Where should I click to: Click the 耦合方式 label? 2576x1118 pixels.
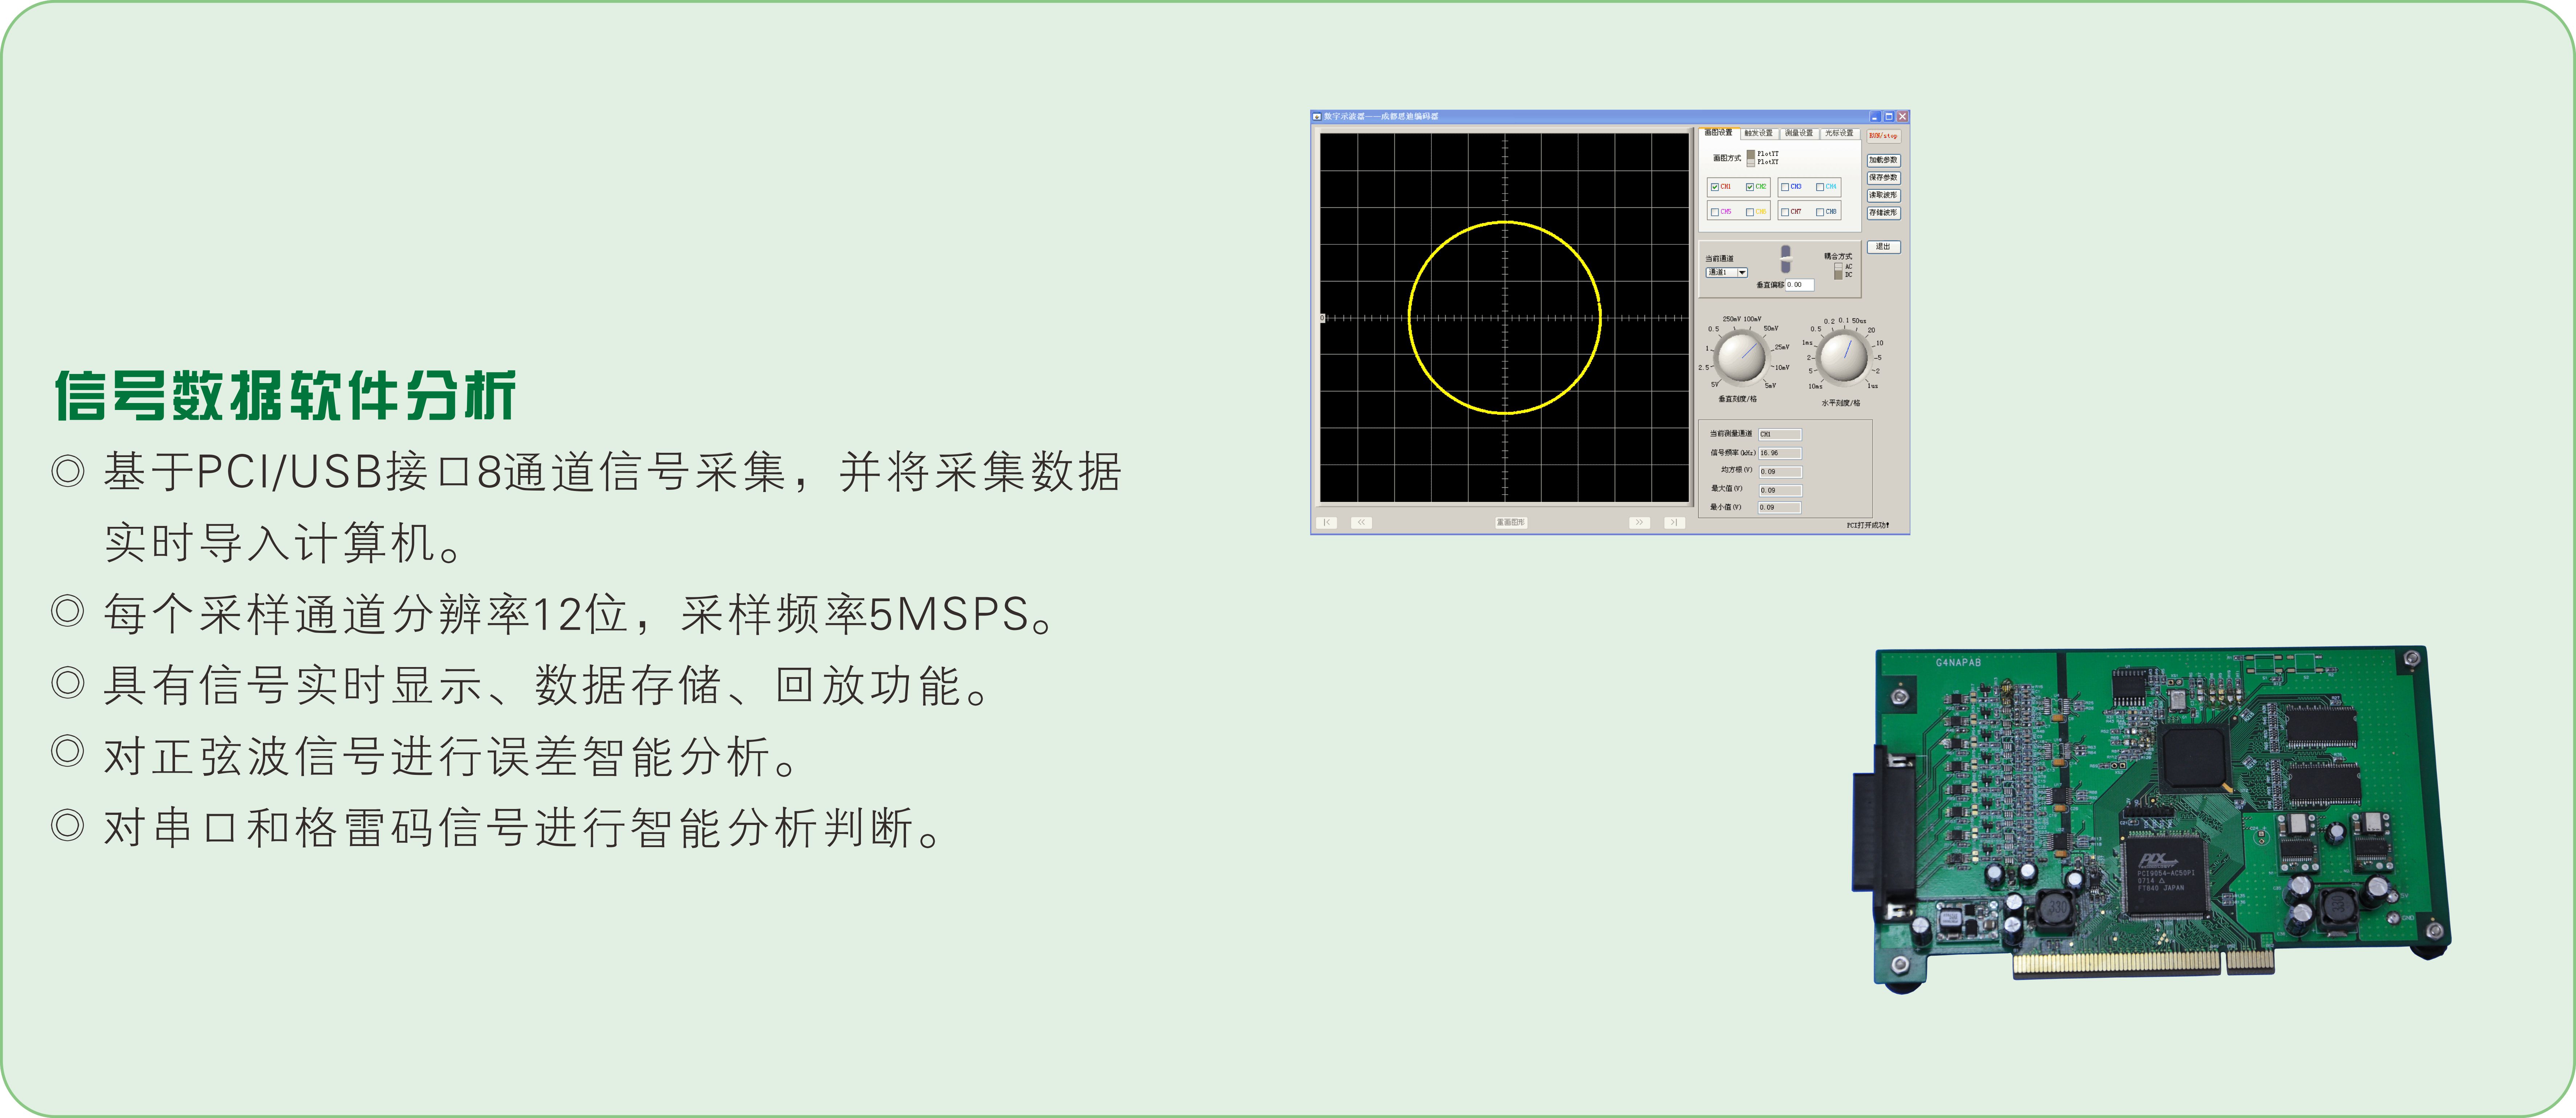point(1838,257)
